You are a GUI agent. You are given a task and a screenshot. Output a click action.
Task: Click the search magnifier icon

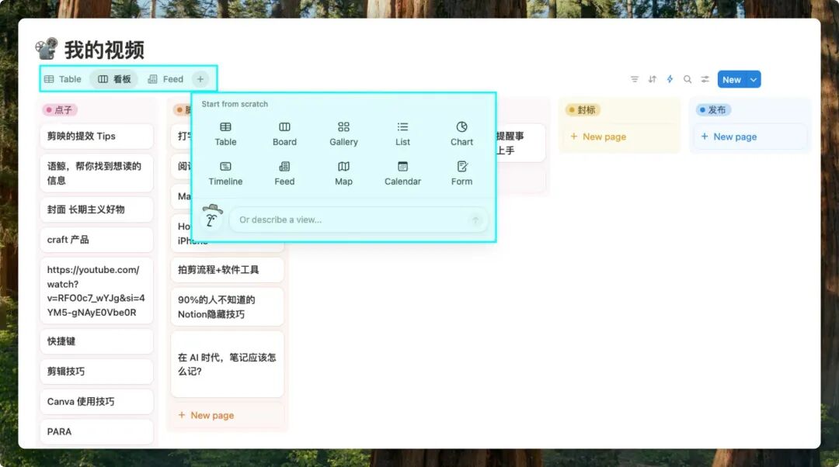[x=688, y=79]
